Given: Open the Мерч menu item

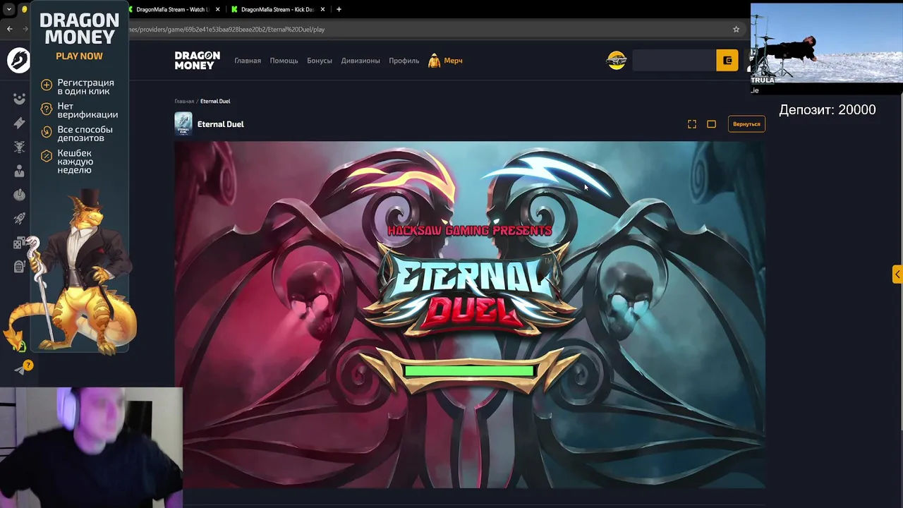Looking at the screenshot, I should pyautogui.click(x=454, y=61).
